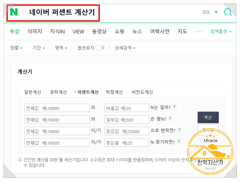Switch to the 지도 tab
This screenshot has width=240, height=181.
pos(182,31)
